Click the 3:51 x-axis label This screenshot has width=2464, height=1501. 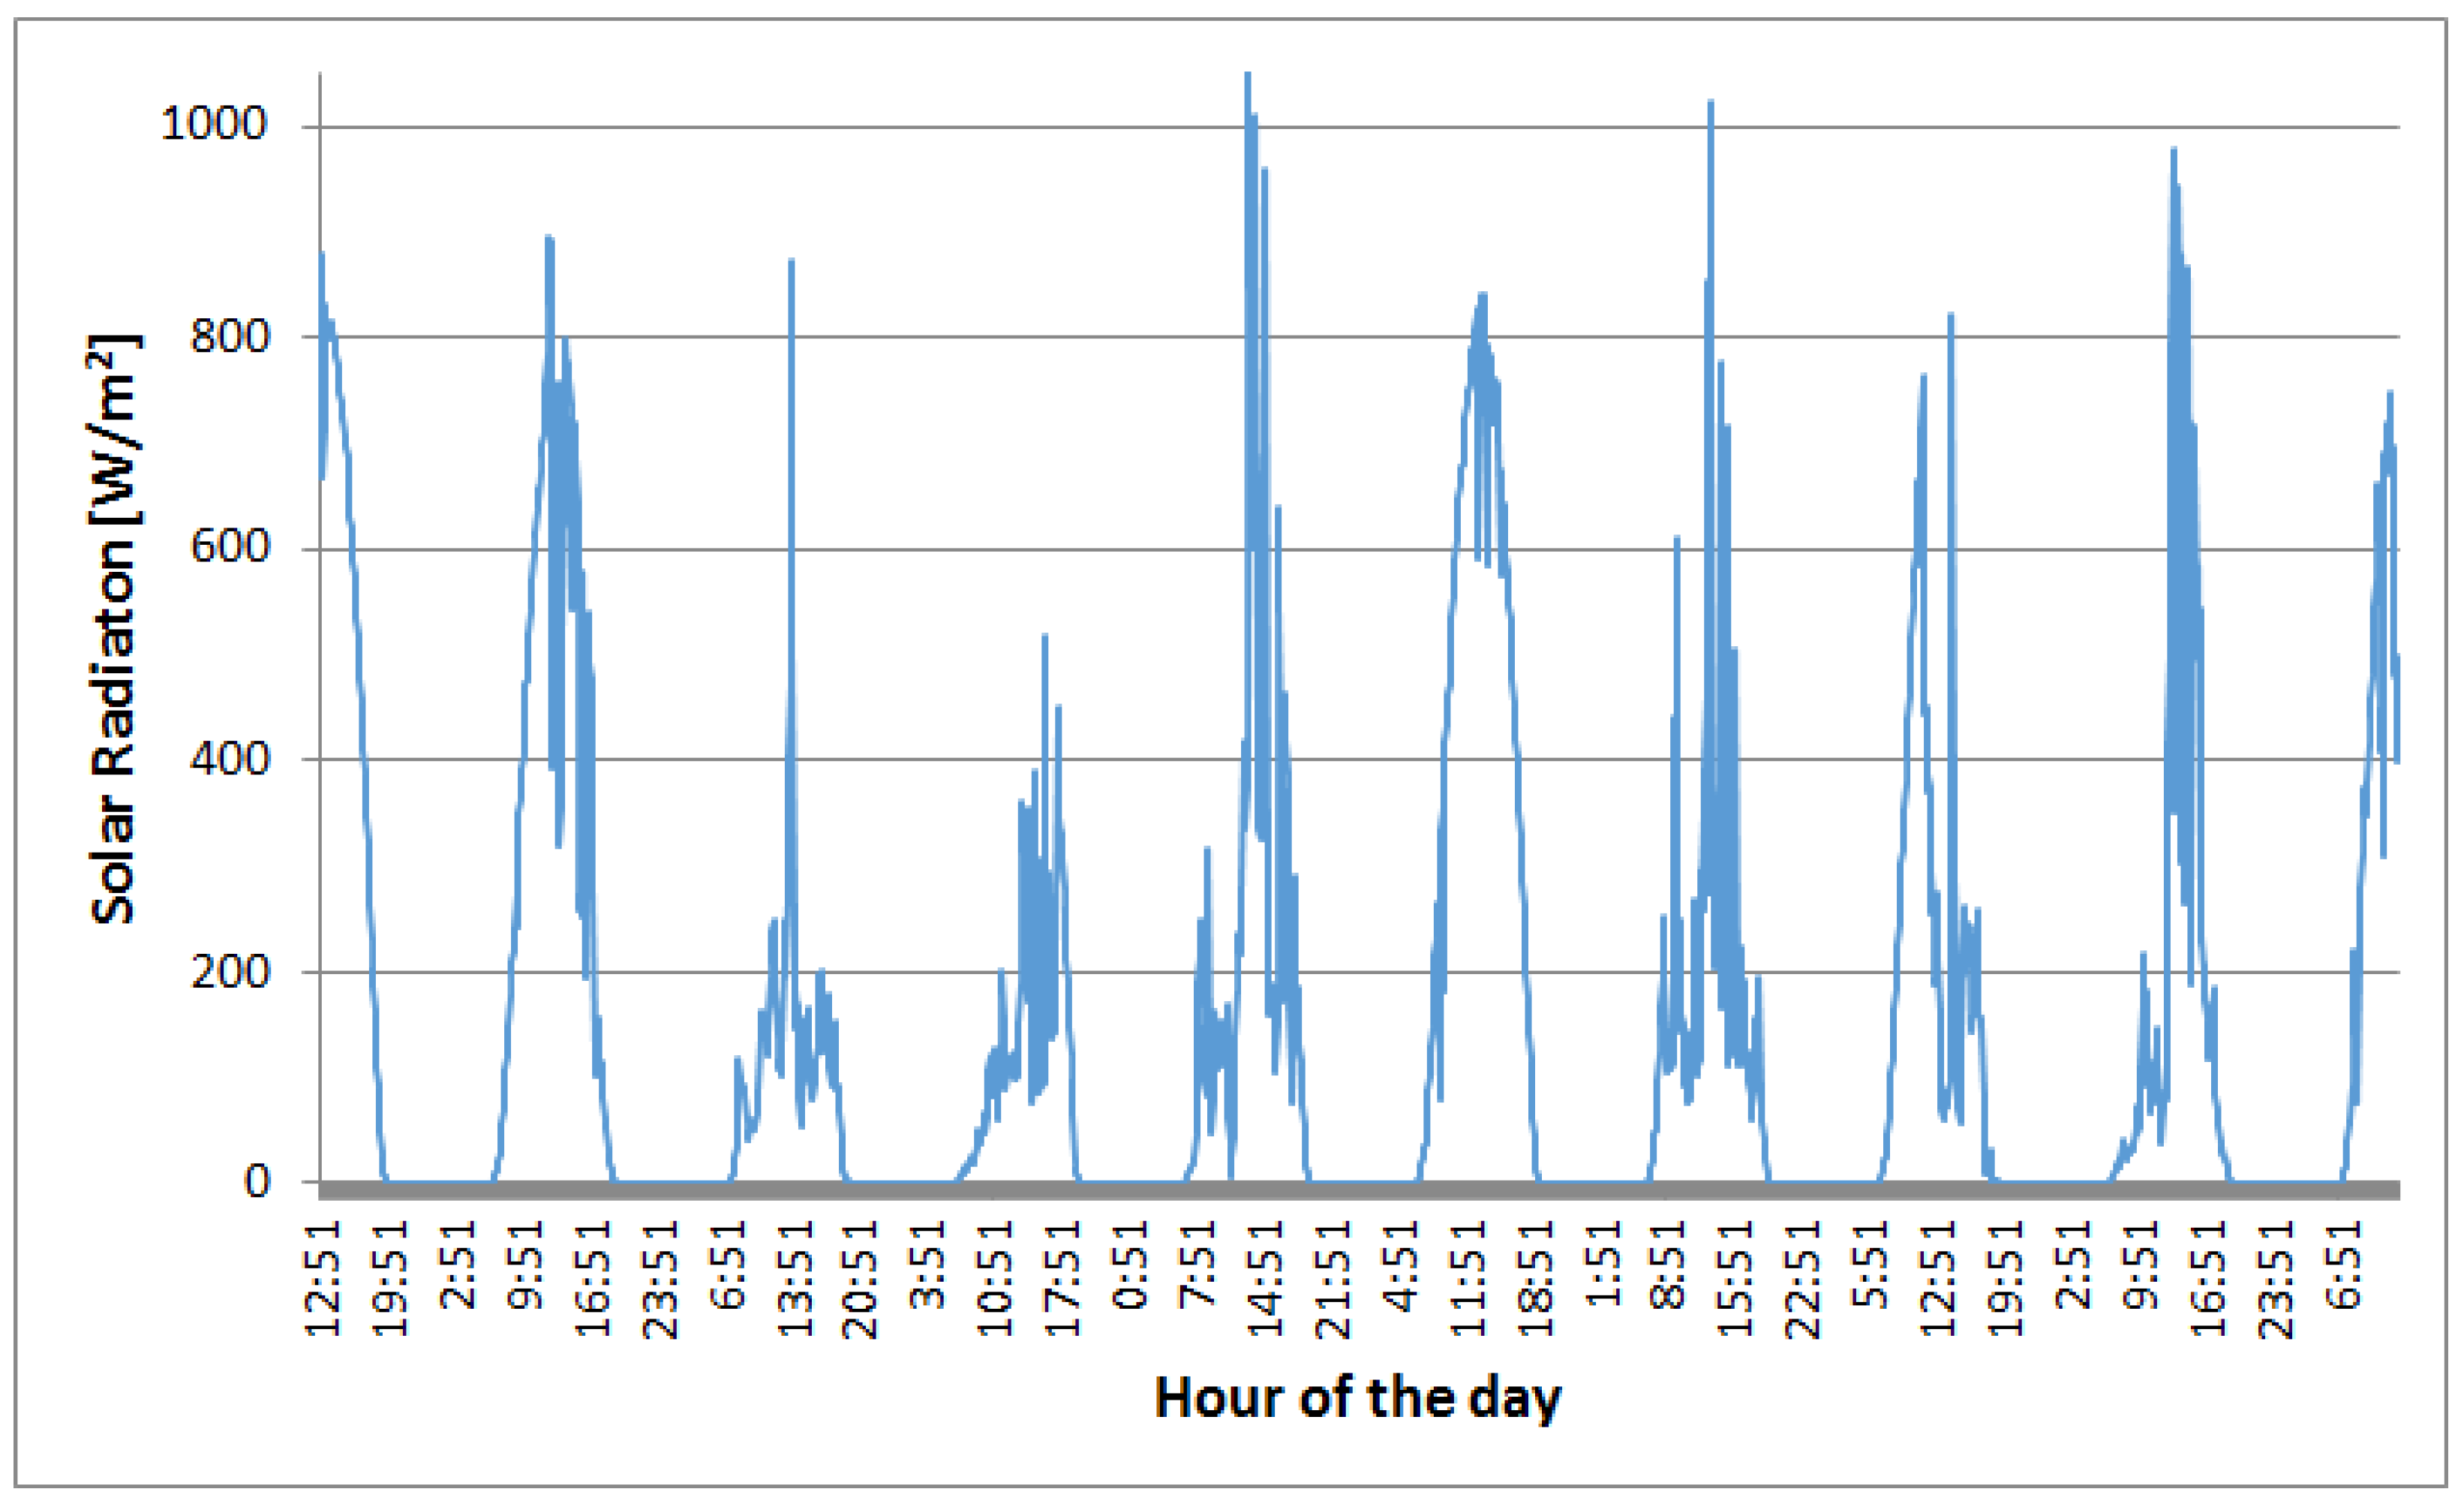929,1264
